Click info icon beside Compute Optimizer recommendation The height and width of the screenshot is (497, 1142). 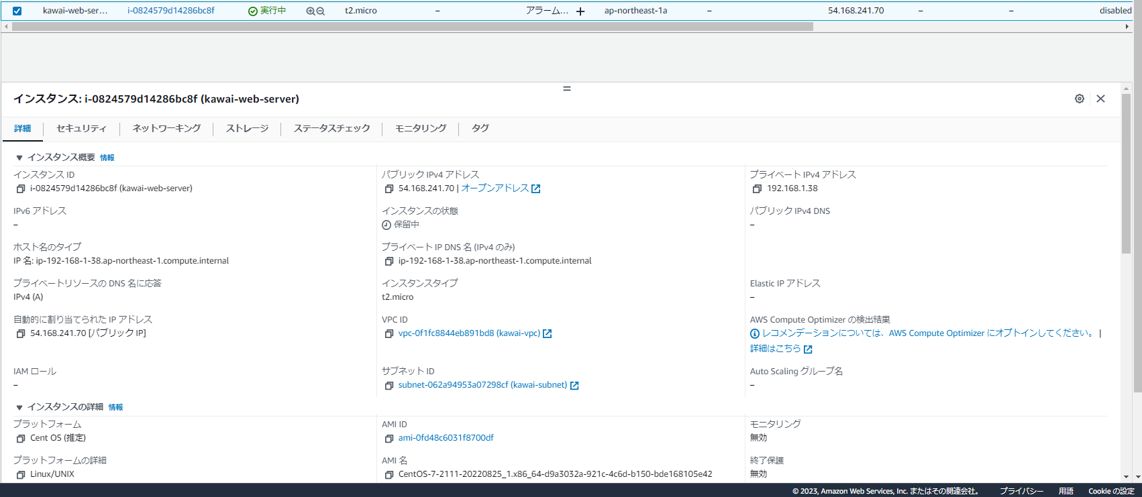tap(755, 334)
